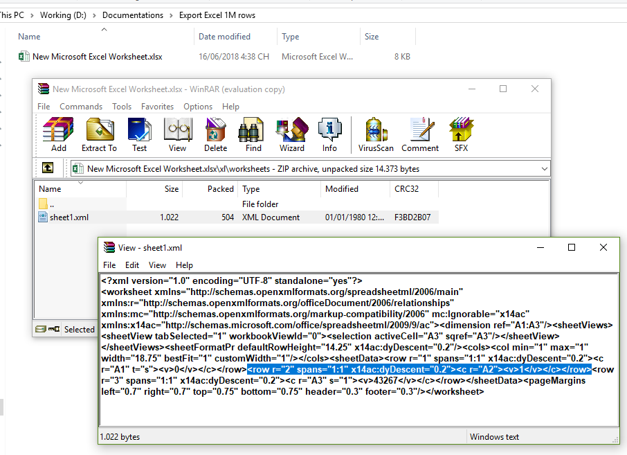Click the SFX toolbar icon
Image resolution: width=627 pixels, height=455 pixels.
tap(461, 134)
